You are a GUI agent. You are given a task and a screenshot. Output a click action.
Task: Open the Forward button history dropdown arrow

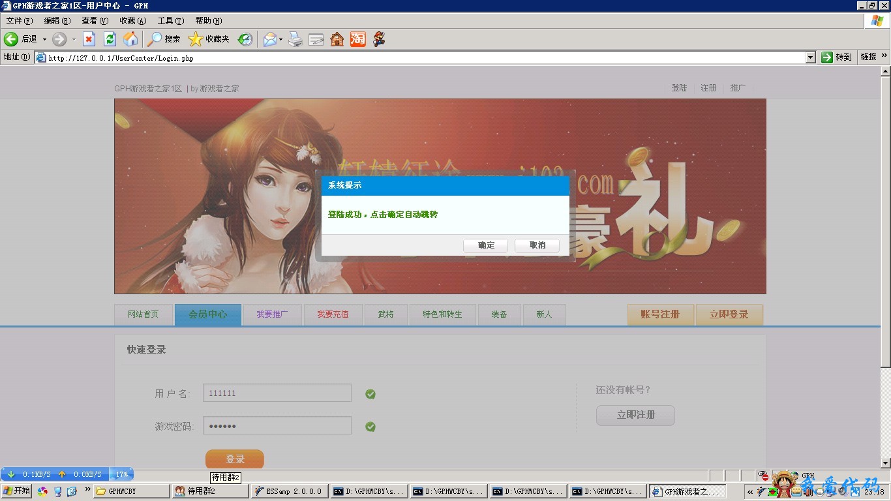(74, 39)
